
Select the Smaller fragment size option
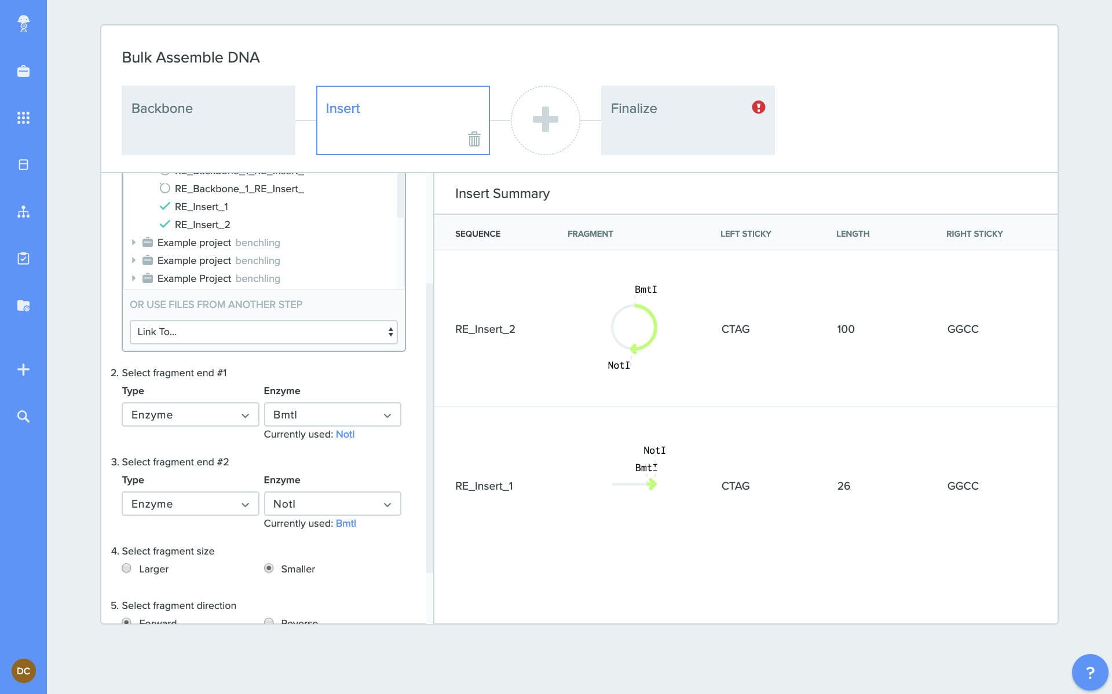click(269, 568)
